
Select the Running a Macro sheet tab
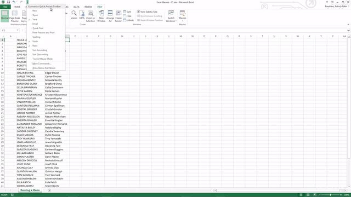pos(30,190)
